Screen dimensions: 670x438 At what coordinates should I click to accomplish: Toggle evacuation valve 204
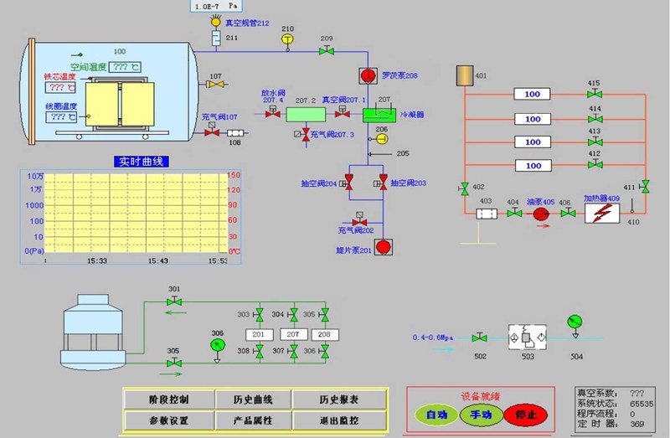coord(348,183)
